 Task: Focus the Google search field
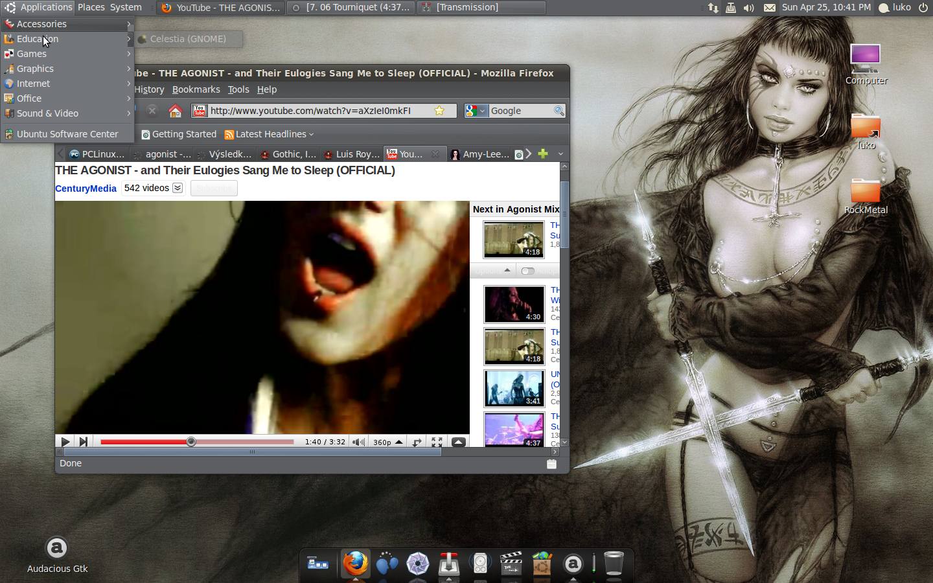point(520,111)
